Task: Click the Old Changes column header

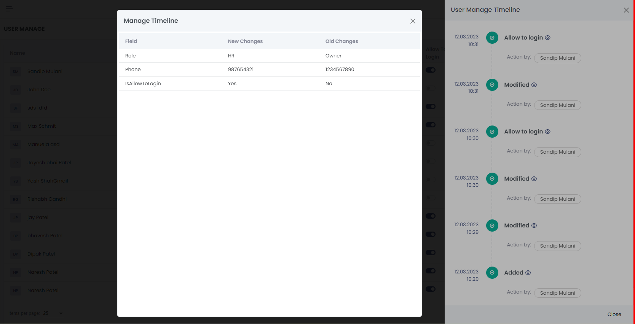Action: coord(341,41)
